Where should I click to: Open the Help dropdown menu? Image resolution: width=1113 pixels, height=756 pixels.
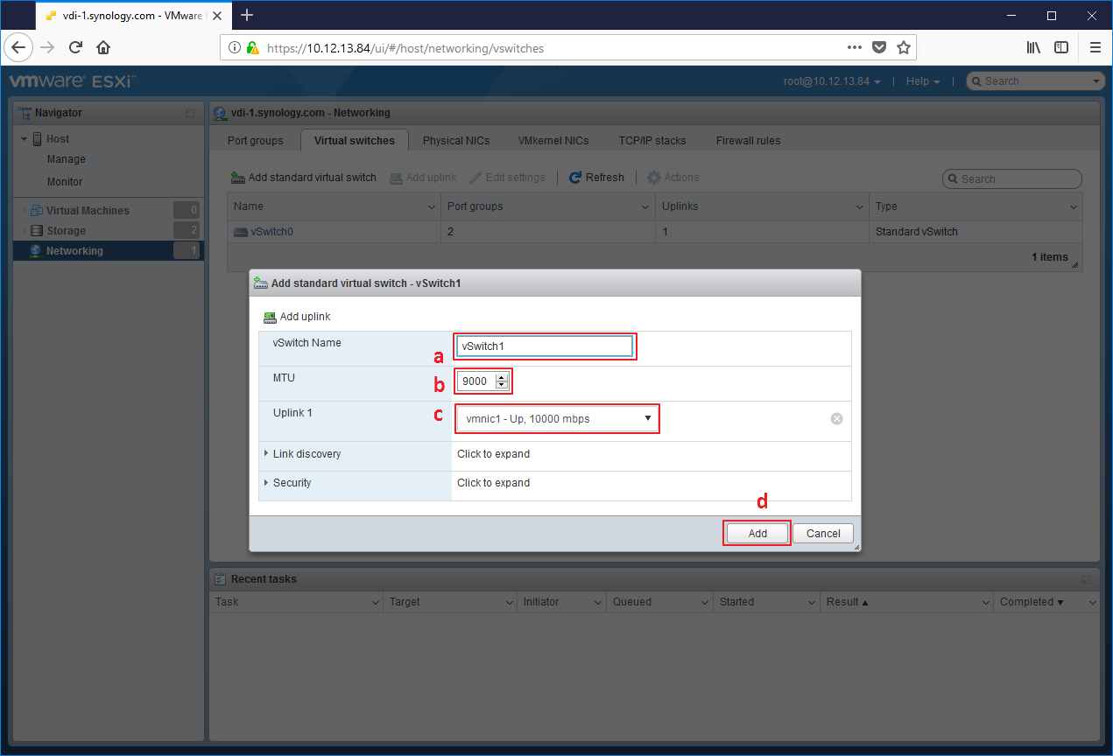(923, 81)
